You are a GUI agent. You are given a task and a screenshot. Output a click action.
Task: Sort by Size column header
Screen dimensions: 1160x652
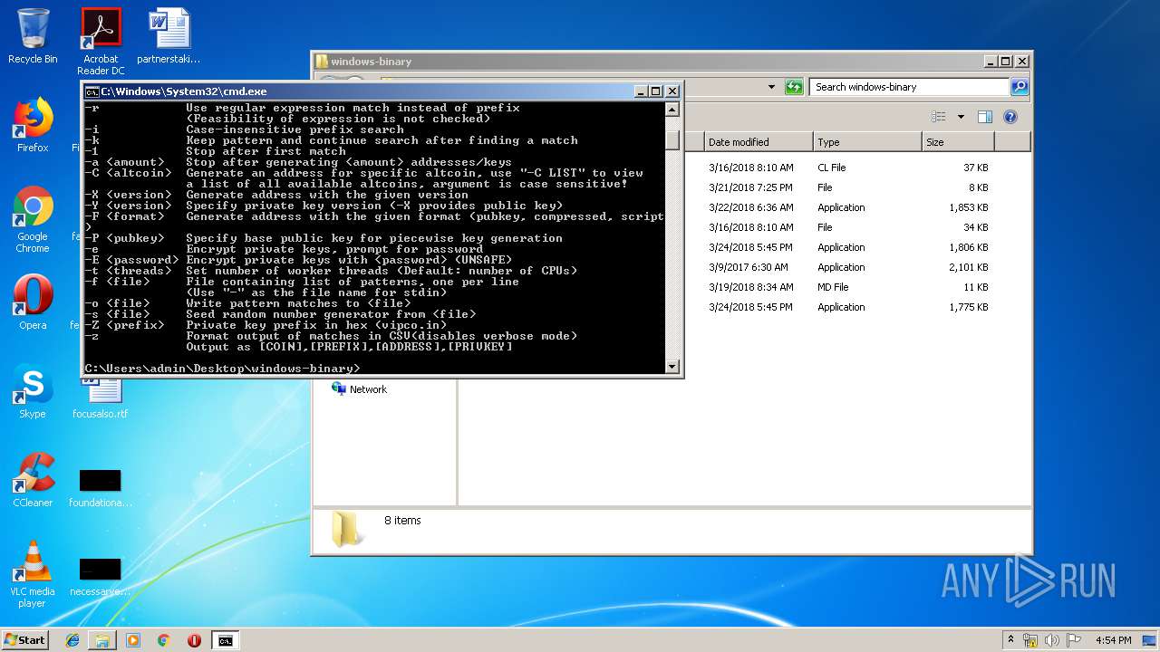tap(958, 142)
